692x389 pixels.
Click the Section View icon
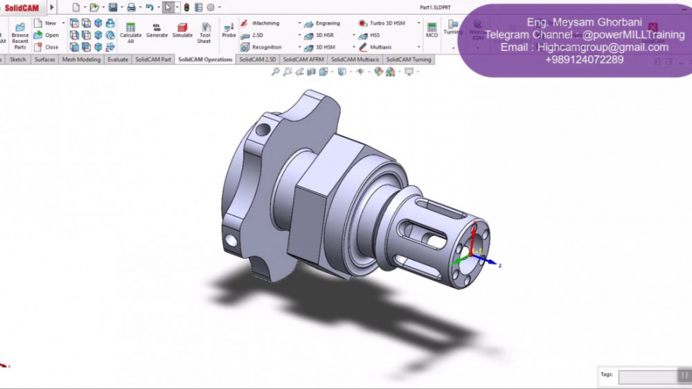point(311,71)
